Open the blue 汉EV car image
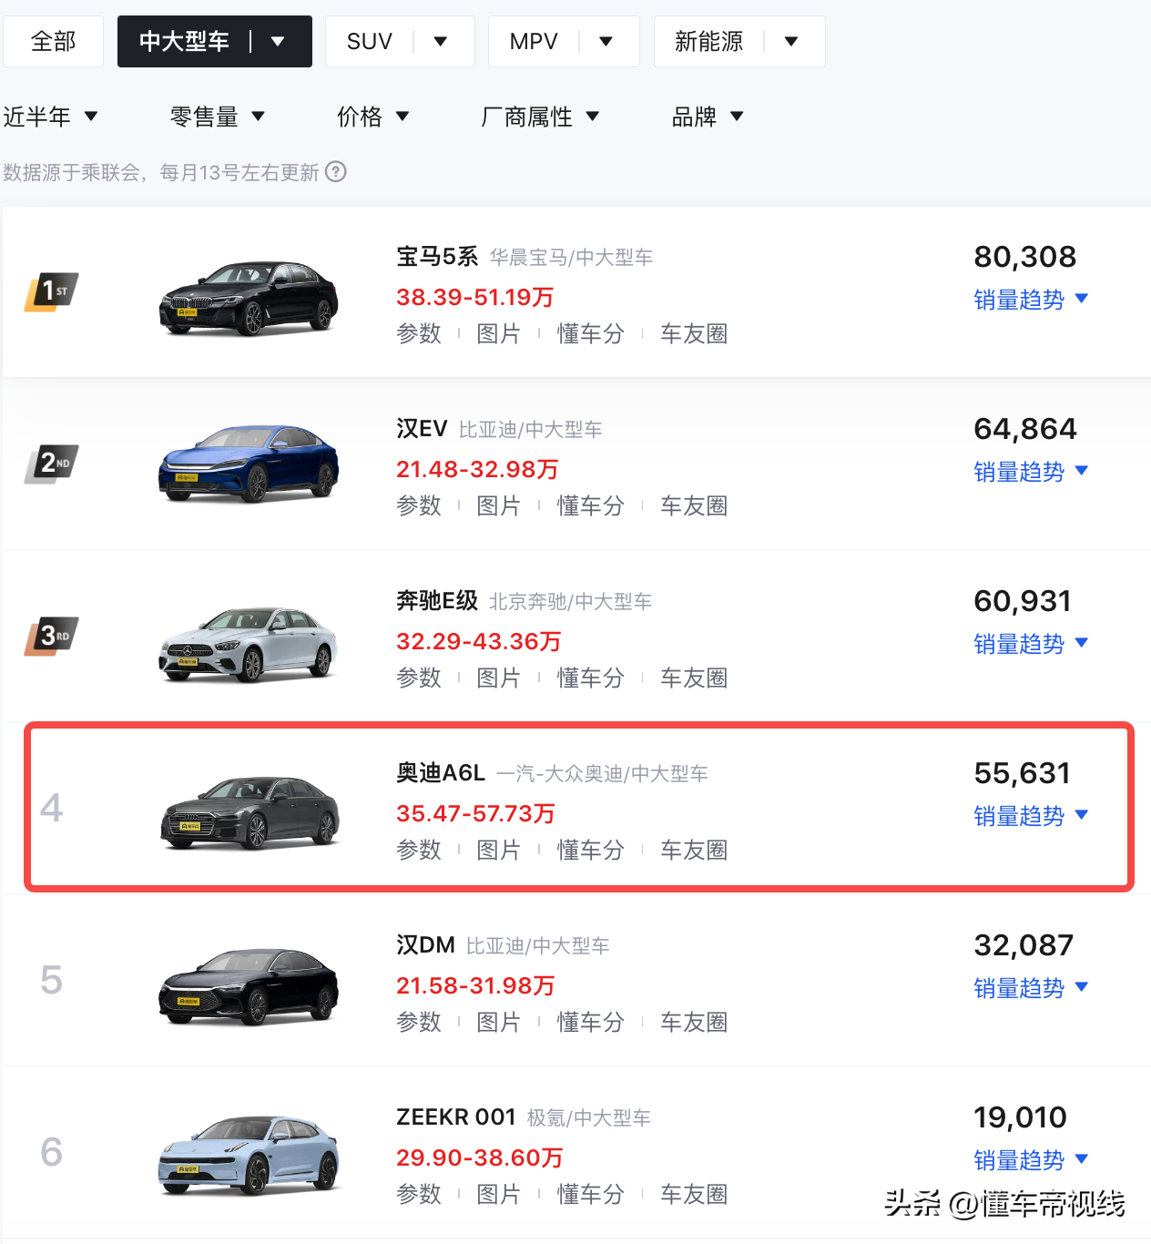Viewport: 1151px width, 1244px height. [250, 464]
